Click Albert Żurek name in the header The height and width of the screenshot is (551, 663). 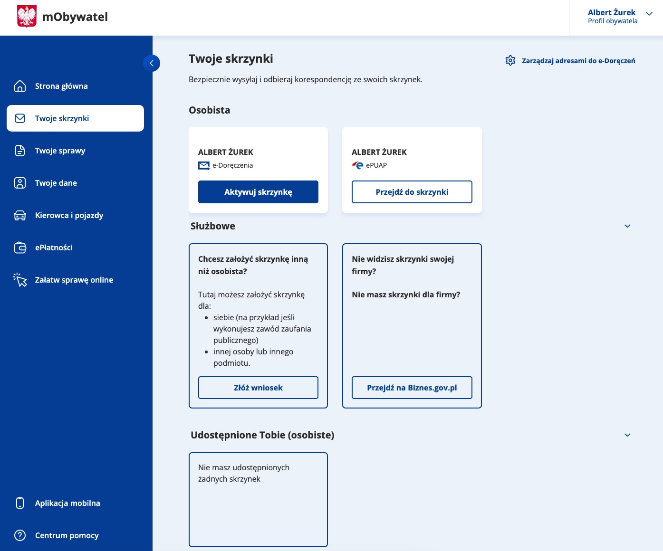(612, 12)
